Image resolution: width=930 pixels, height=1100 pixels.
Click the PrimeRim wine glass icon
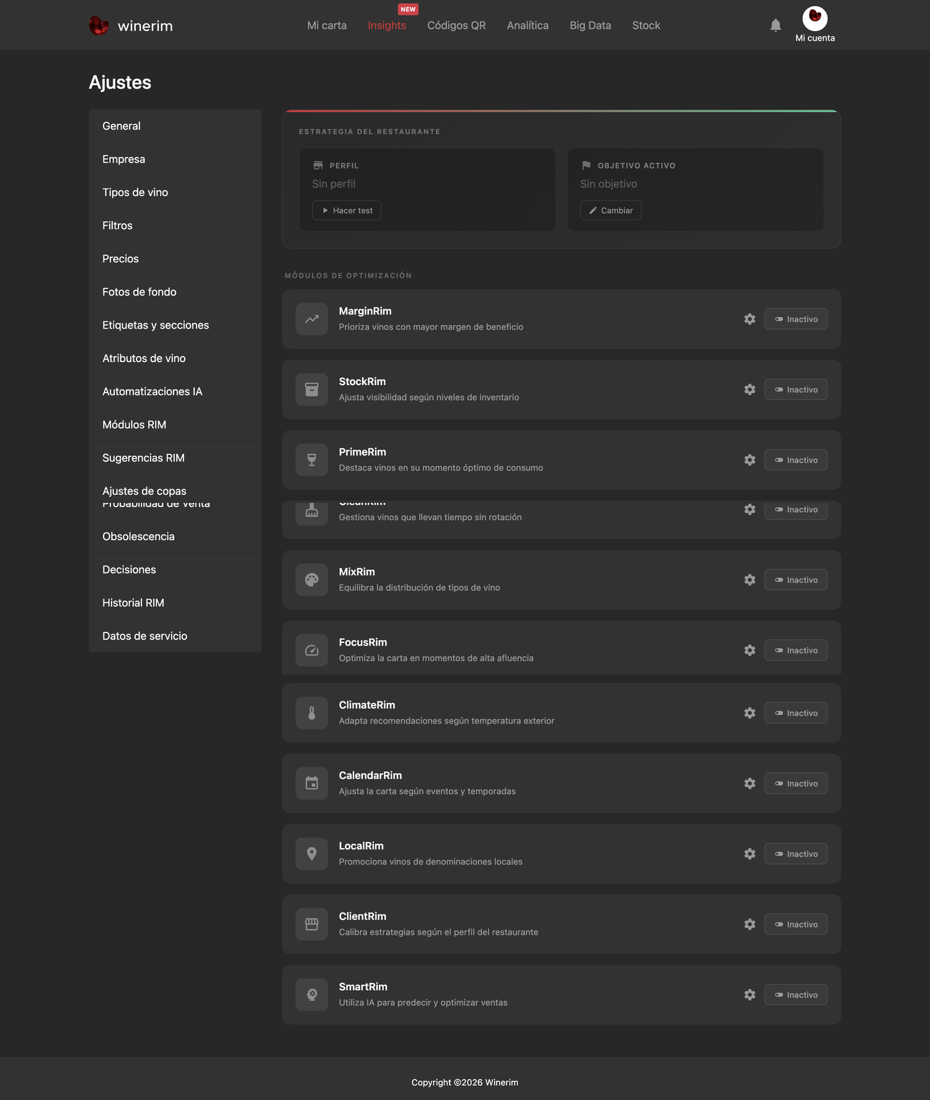tap(312, 460)
